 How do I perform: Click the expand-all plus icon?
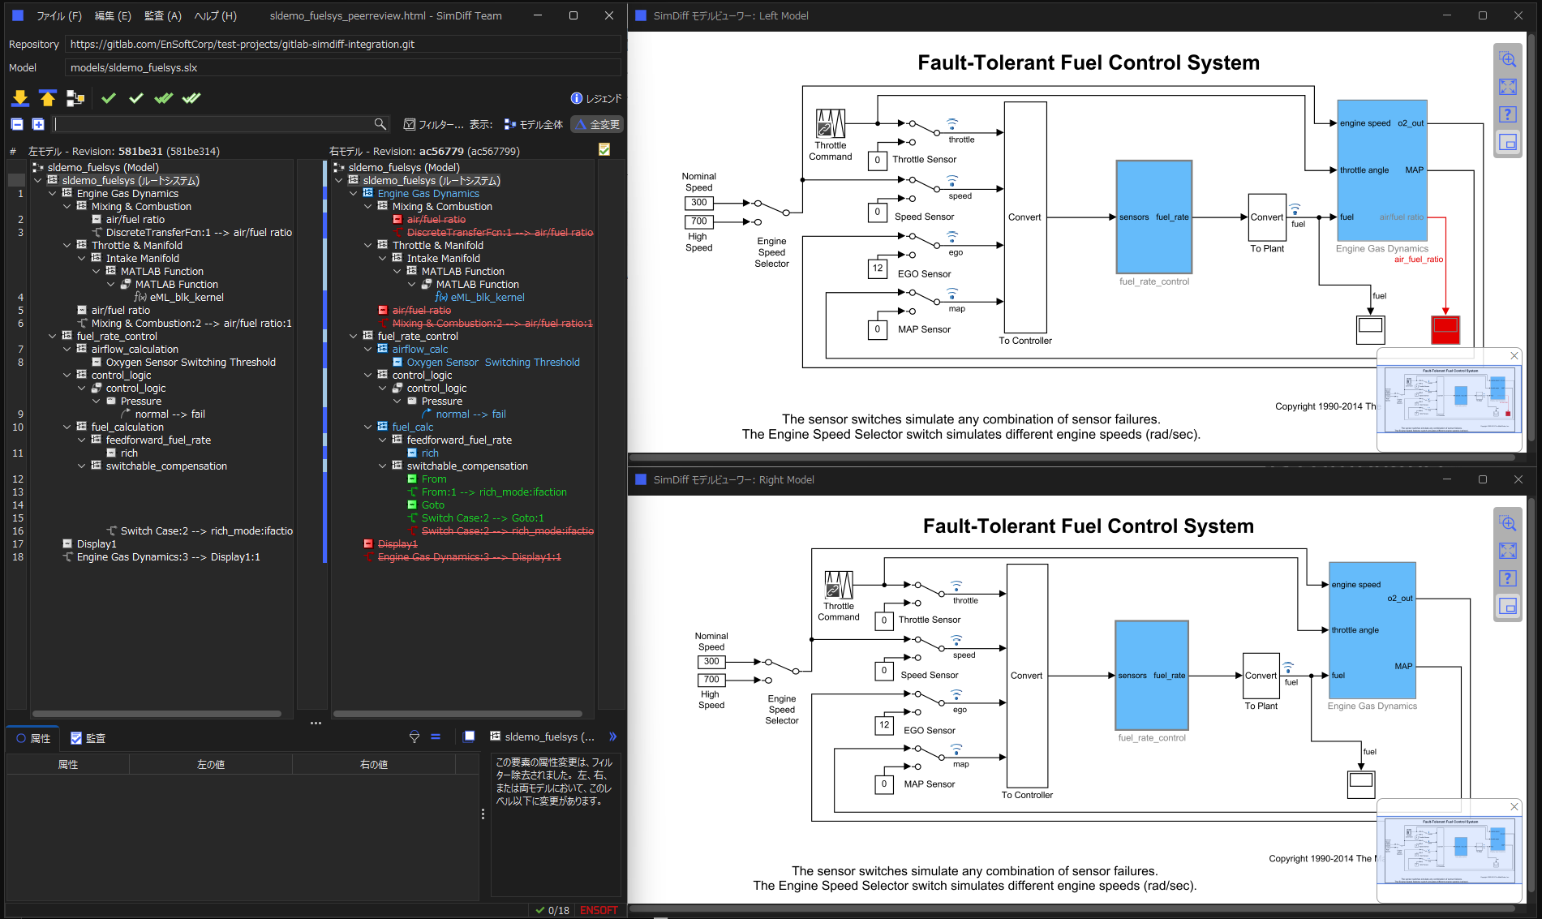(38, 124)
